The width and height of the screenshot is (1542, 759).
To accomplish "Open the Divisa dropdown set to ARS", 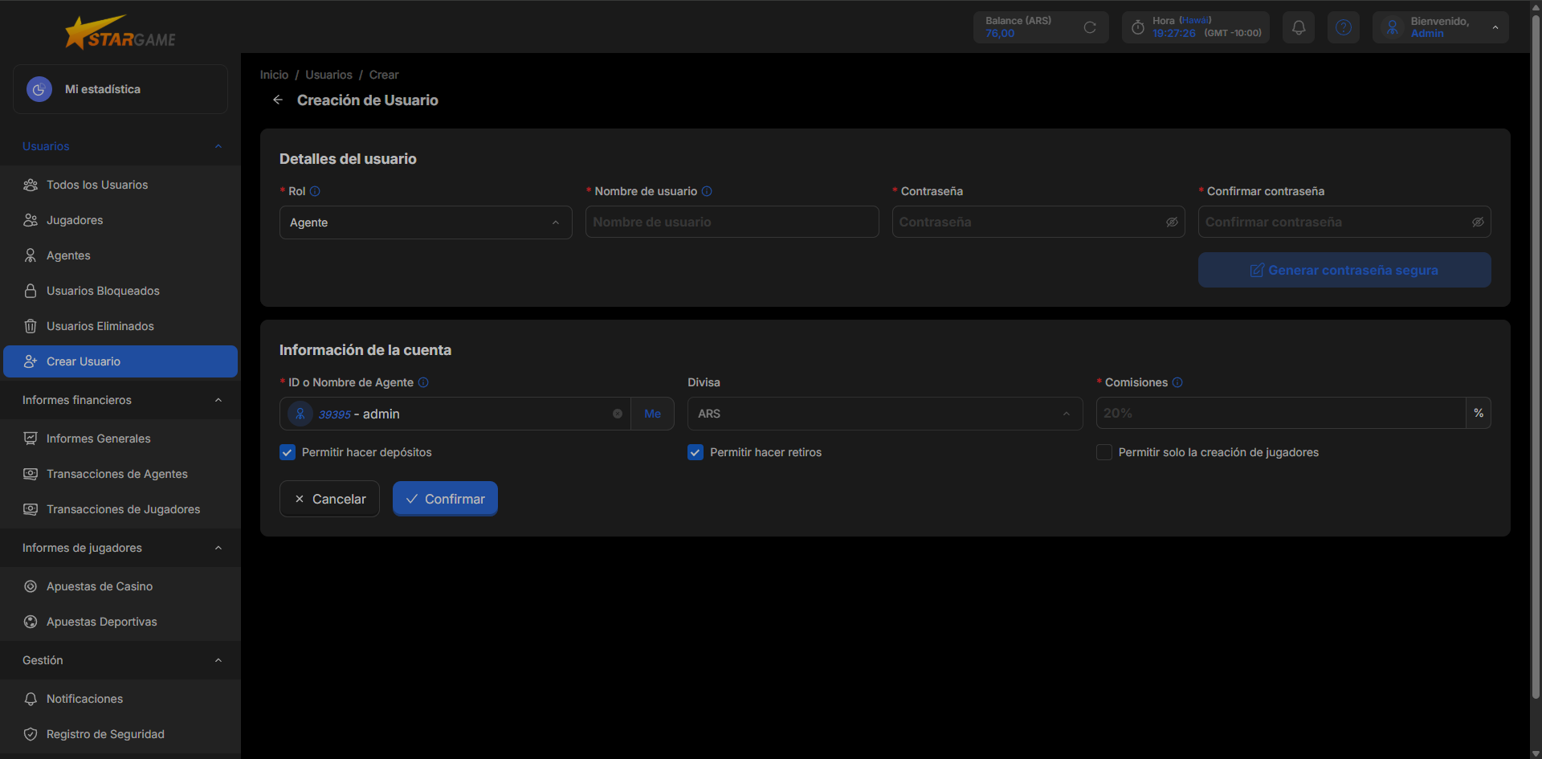I will pos(885,414).
